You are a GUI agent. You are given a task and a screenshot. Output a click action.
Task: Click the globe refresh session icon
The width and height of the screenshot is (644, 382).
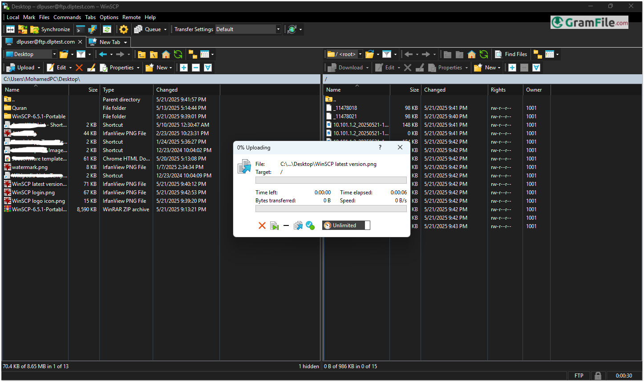coord(292,29)
